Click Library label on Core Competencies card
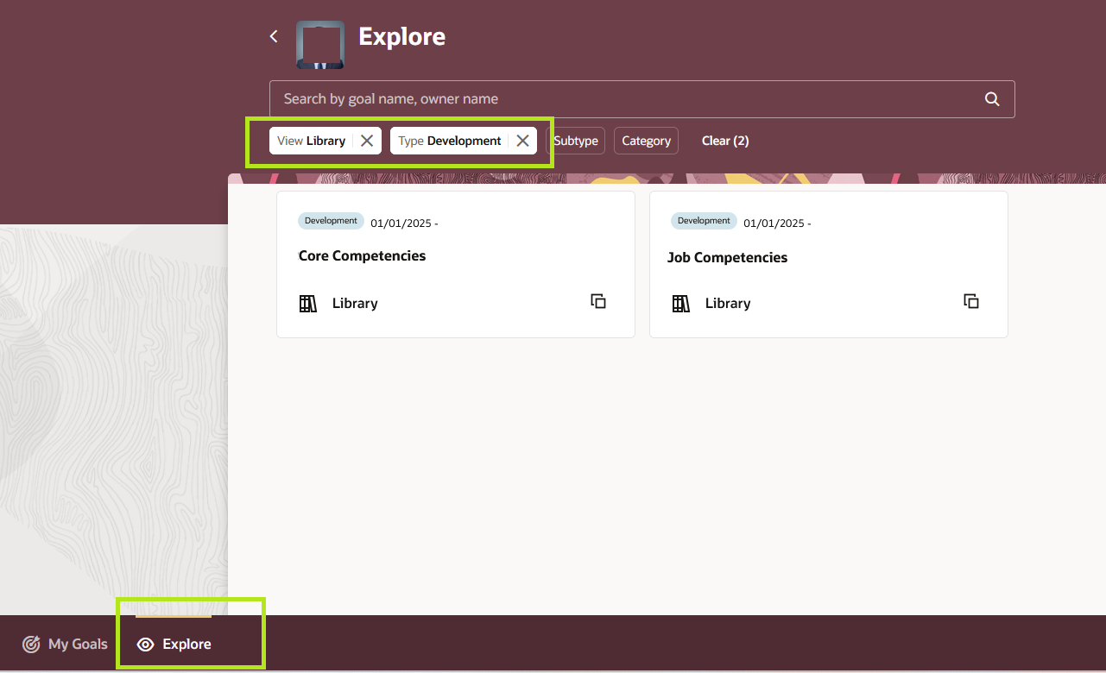Screen dimensions: 1106x673 pos(355,303)
